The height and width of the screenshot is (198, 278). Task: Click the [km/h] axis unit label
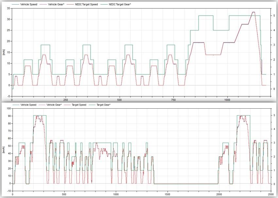[4, 150]
